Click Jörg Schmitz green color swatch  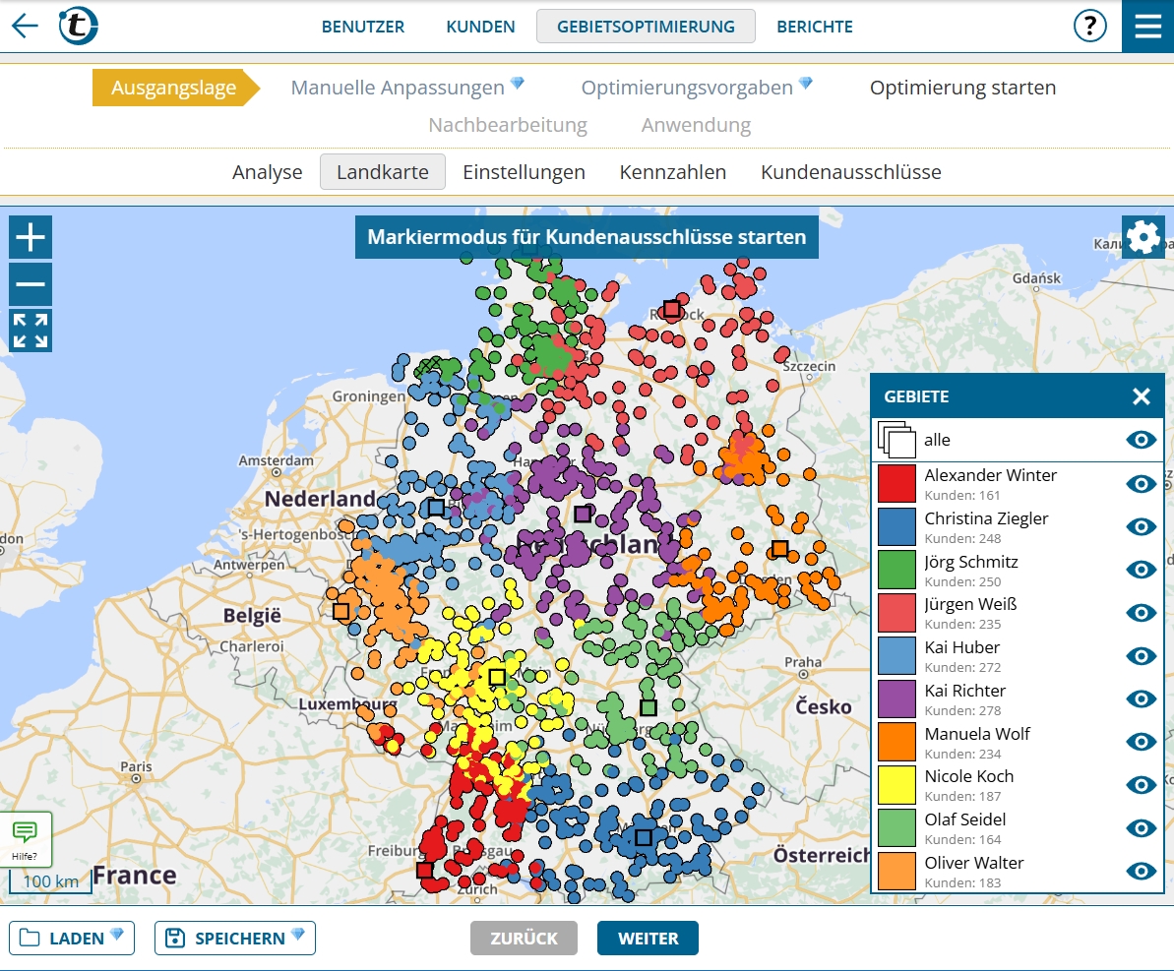(x=896, y=570)
